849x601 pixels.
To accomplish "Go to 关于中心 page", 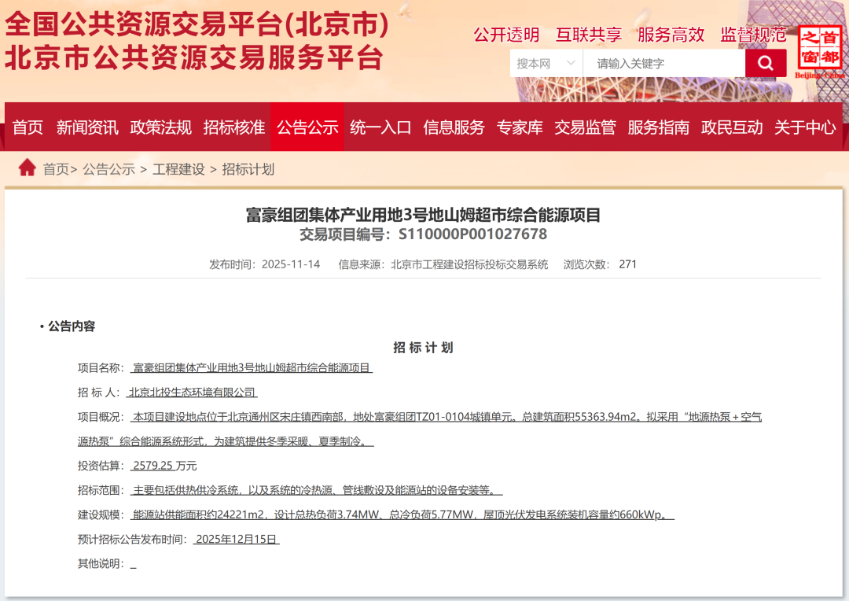I will 804,127.
